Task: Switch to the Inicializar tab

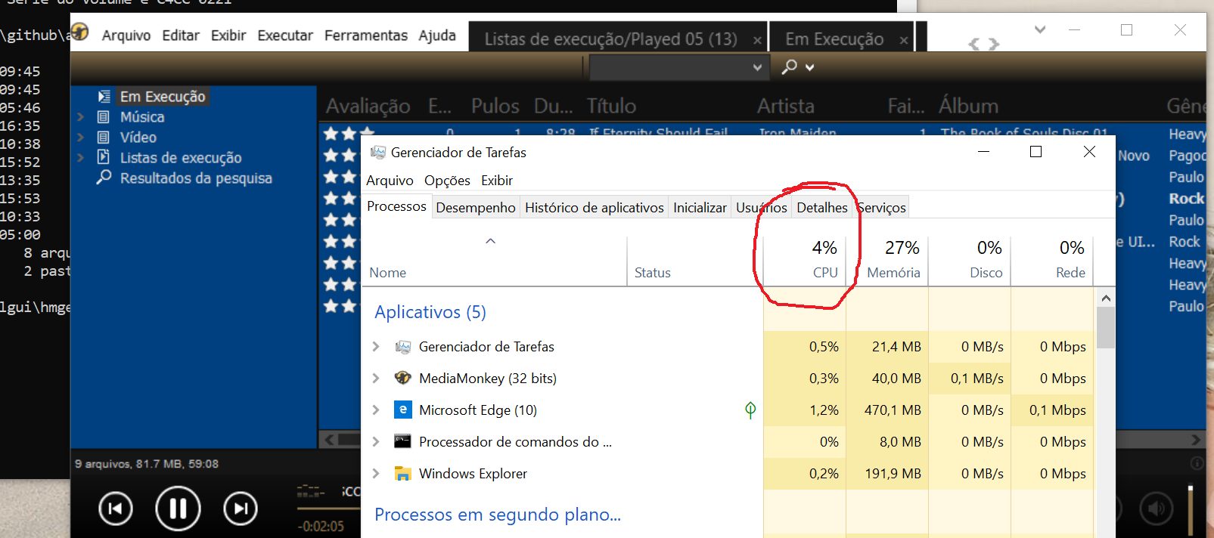Action: [700, 208]
